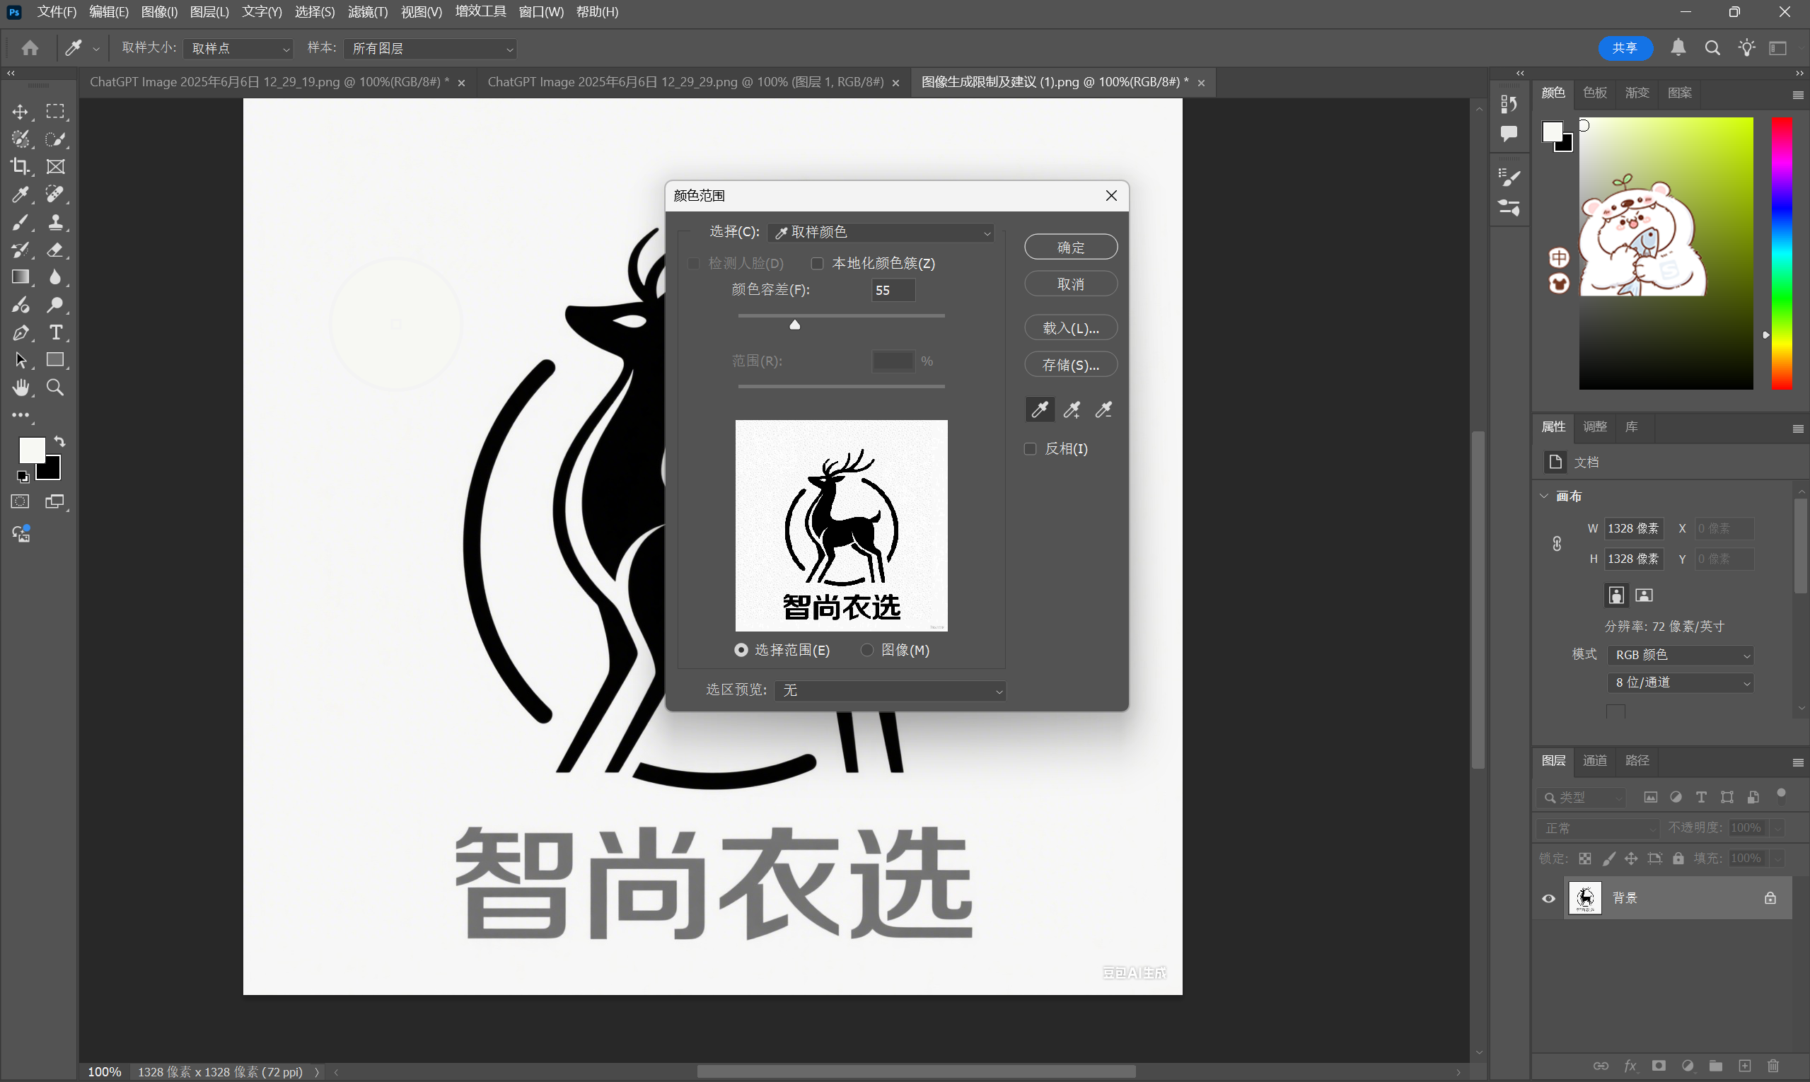The width and height of the screenshot is (1810, 1082).
Task: Select the 图像(M) radio button
Action: [866, 650]
